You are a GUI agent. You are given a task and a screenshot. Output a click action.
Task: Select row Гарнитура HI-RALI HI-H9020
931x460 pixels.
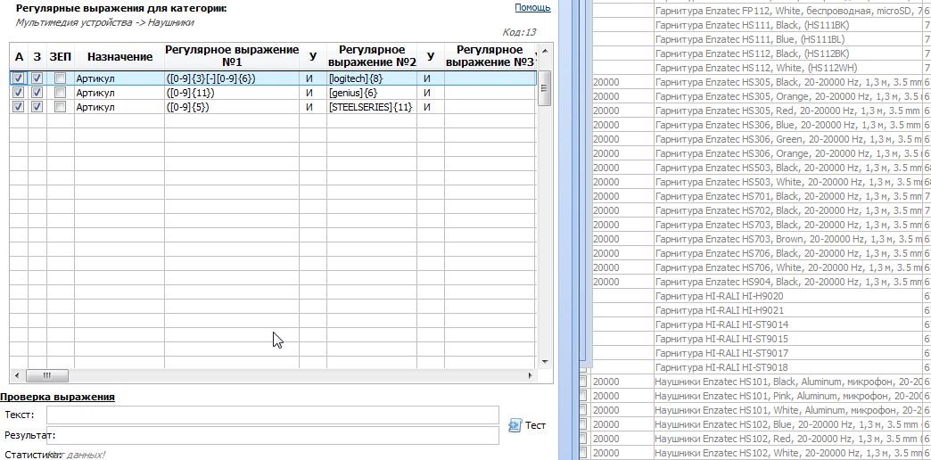pos(788,296)
